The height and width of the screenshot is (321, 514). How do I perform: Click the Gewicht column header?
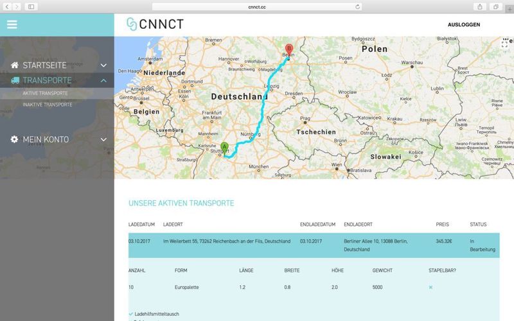(382, 270)
